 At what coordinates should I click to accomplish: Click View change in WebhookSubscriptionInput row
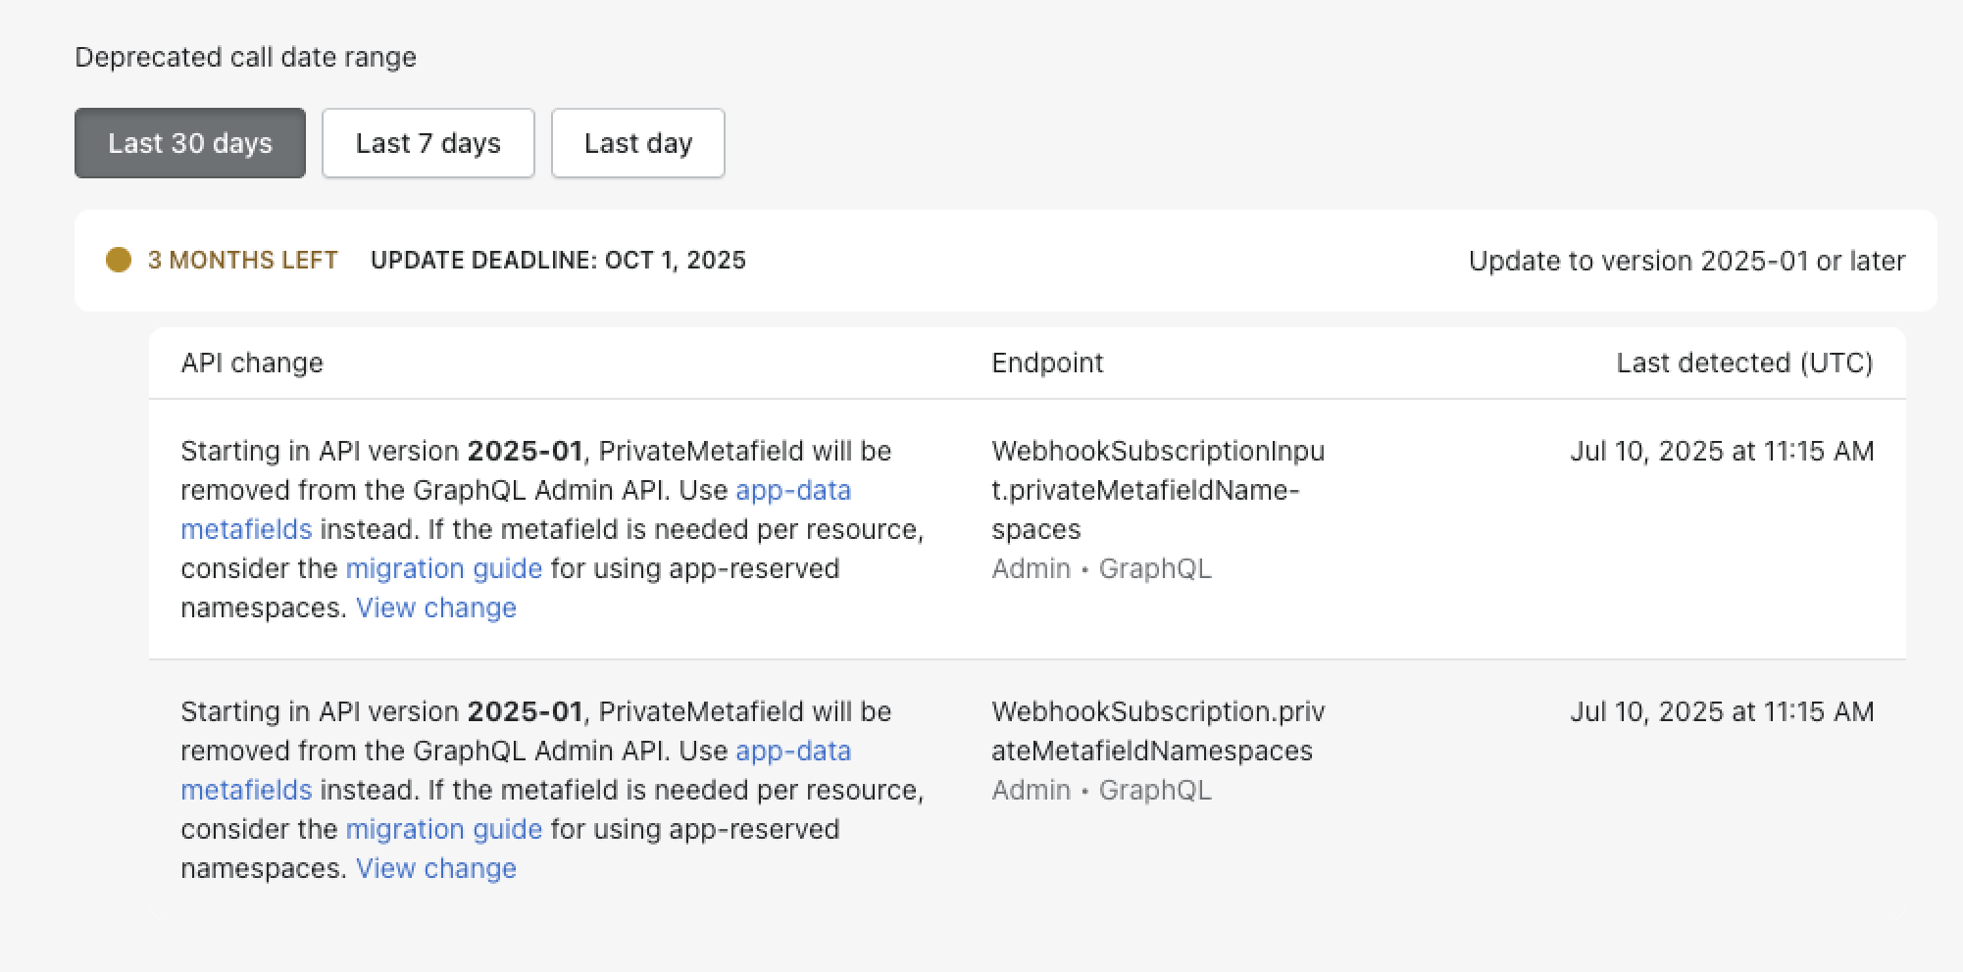click(436, 607)
